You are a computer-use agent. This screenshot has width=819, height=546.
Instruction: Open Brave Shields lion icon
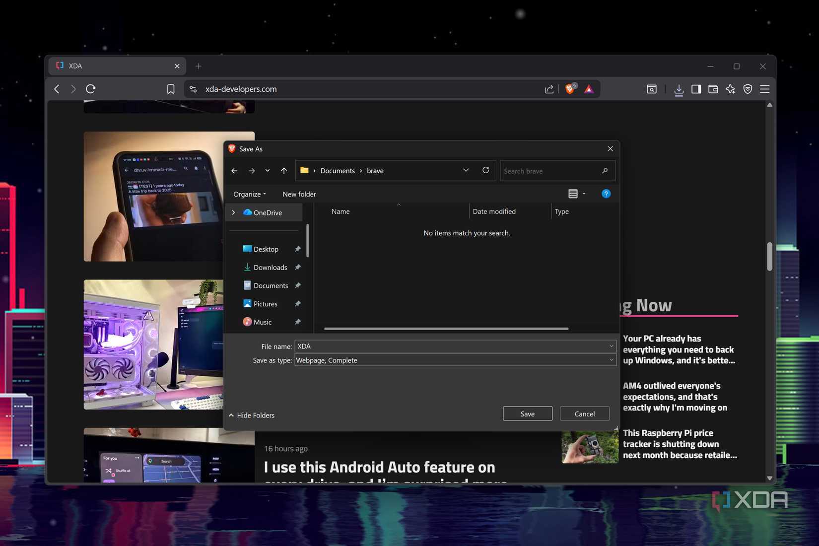click(570, 89)
